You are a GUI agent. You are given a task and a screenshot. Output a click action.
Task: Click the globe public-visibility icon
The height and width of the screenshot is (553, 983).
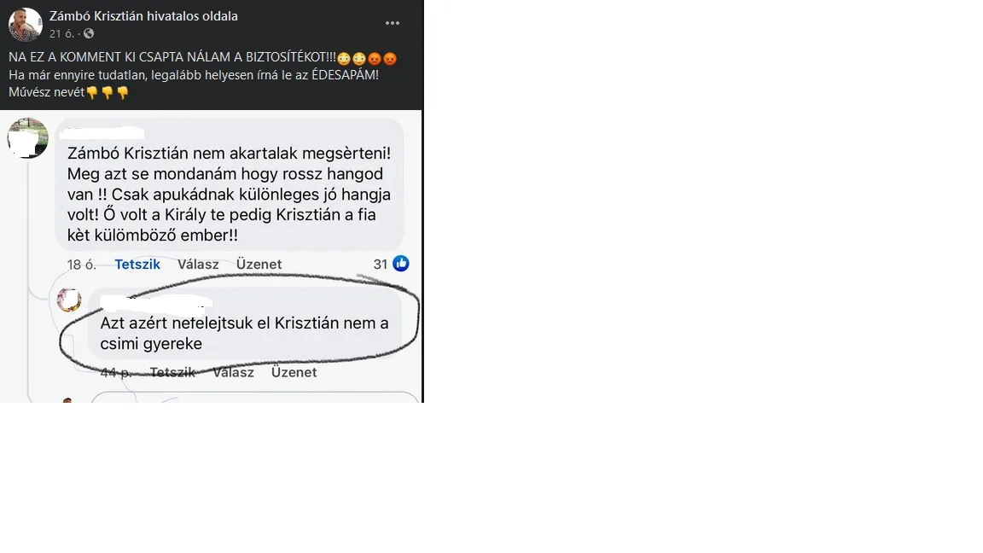click(x=89, y=33)
